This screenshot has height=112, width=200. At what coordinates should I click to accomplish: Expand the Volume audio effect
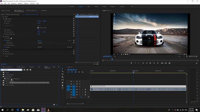tap(2, 52)
